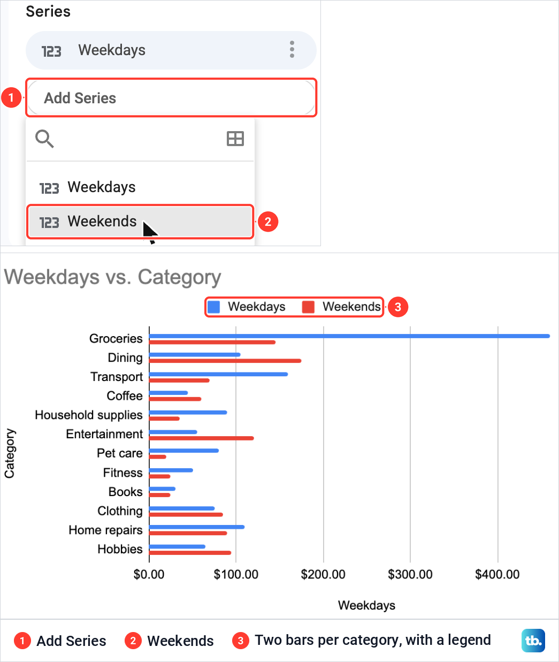This screenshot has height=662, width=559.
Task: Click the Entertainment category label
Action: point(104,434)
